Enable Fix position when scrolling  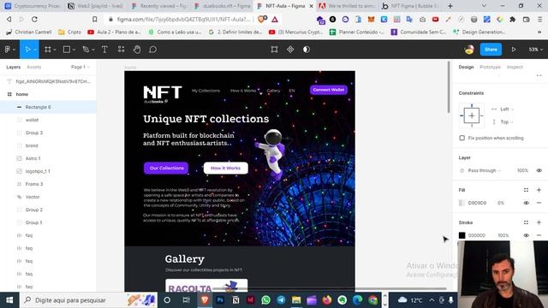coord(462,138)
